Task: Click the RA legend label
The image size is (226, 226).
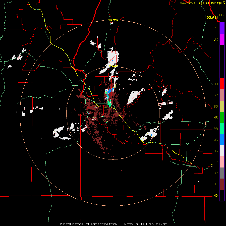Action: (215, 129)
